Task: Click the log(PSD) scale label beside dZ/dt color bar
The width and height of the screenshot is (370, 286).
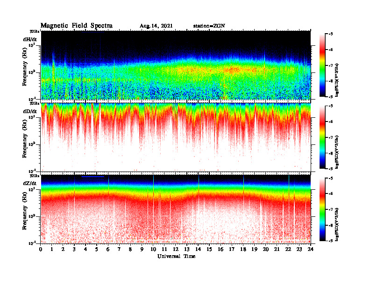Action: pyautogui.click(x=337, y=224)
